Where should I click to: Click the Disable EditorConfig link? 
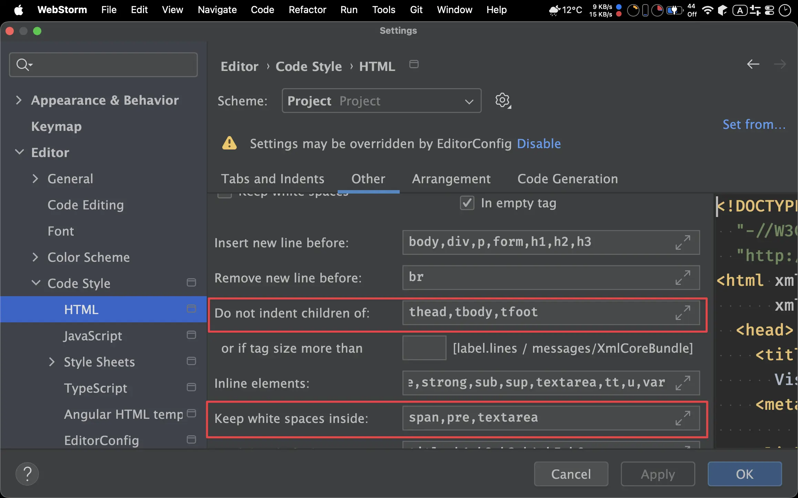click(539, 144)
